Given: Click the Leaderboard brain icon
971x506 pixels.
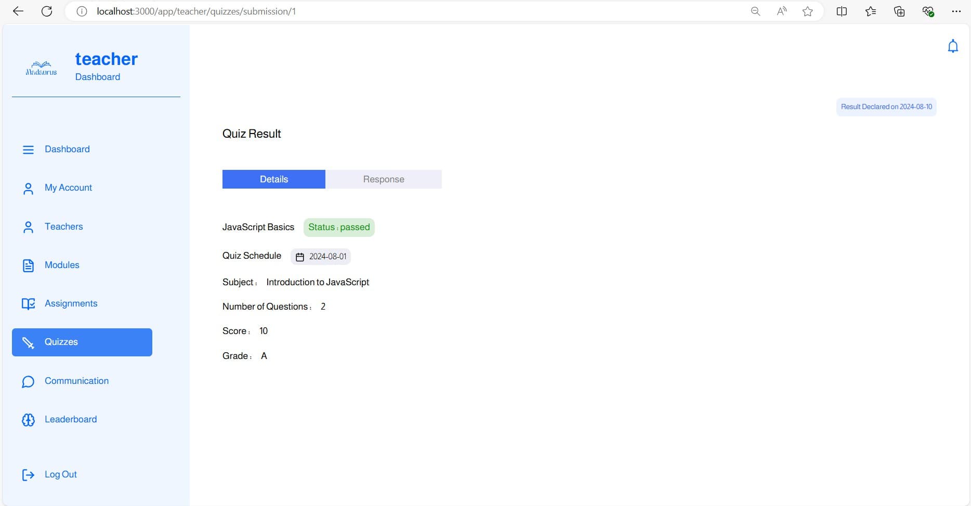Looking at the screenshot, I should click(x=28, y=420).
